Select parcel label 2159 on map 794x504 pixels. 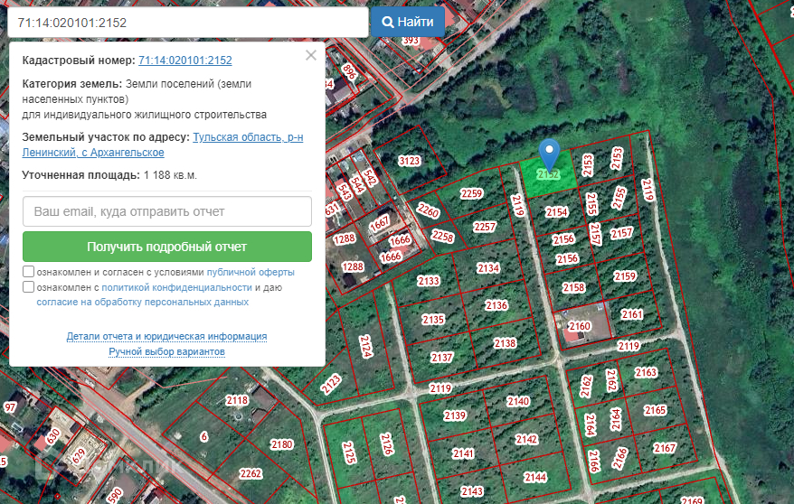click(x=625, y=276)
